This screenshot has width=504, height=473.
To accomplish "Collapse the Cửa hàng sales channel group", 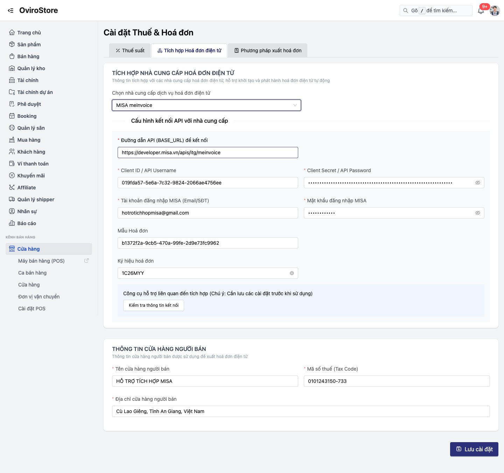I will coord(49,249).
